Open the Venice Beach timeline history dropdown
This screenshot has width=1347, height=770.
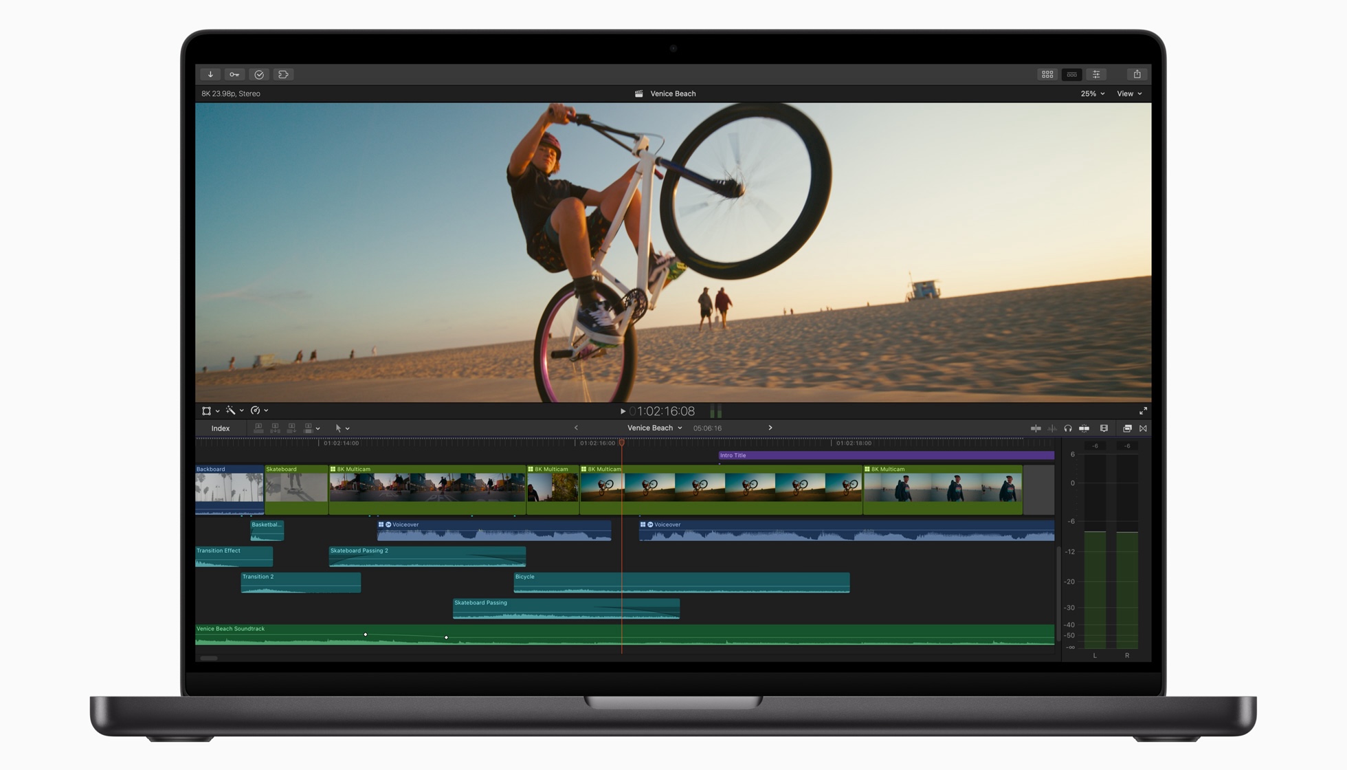pos(654,428)
